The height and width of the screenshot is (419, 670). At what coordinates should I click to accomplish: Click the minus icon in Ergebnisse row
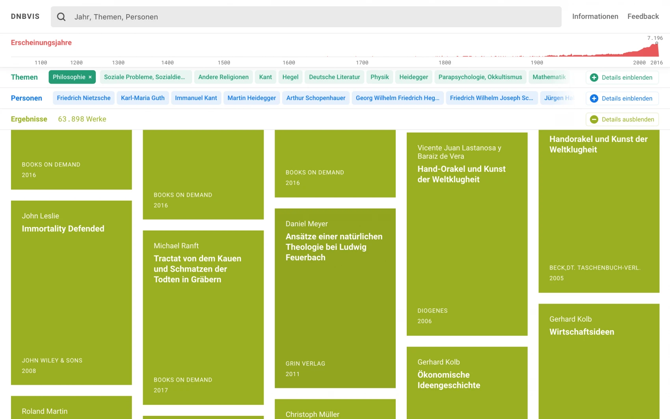tap(594, 119)
